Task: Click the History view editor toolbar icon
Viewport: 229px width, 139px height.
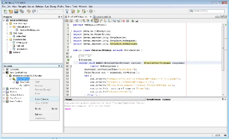Action: (71, 21)
